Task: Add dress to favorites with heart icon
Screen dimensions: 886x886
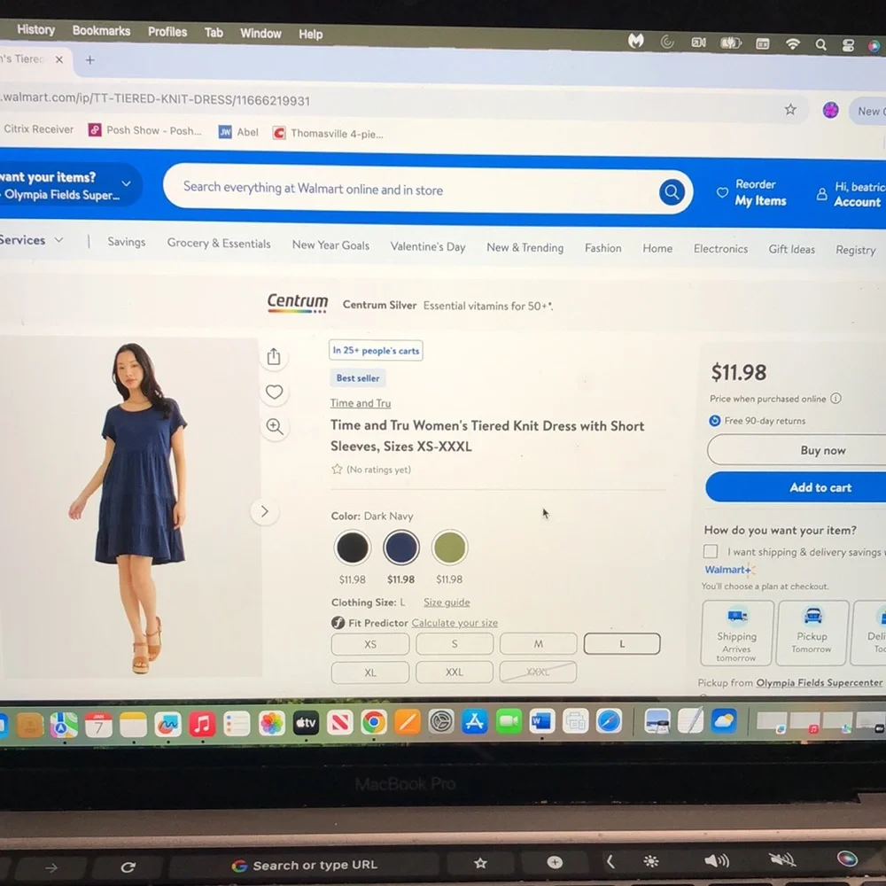Action: [274, 392]
